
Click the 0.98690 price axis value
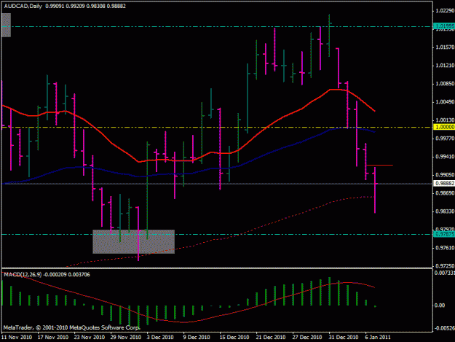(x=445, y=193)
